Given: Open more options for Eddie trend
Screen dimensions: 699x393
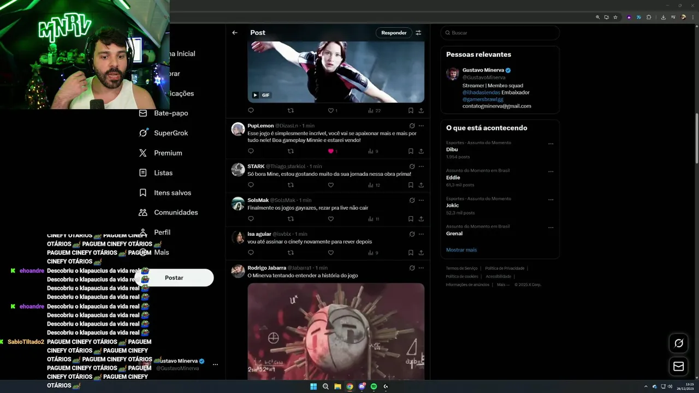Looking at the screenshot, I should click(x=550, y=172).
